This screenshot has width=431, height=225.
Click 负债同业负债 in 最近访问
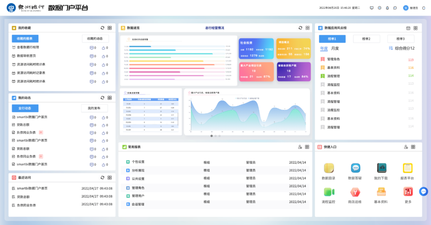(26, 205)
